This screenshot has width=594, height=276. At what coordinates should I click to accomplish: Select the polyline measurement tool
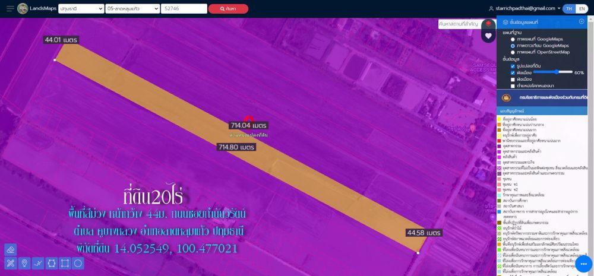click(x=38, y=263)
